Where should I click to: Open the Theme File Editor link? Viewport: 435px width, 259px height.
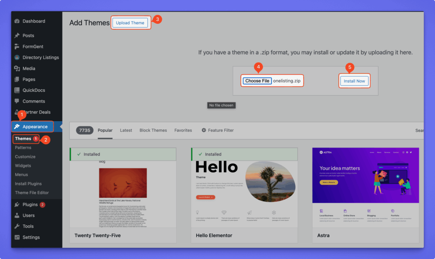tap(32, 193)
